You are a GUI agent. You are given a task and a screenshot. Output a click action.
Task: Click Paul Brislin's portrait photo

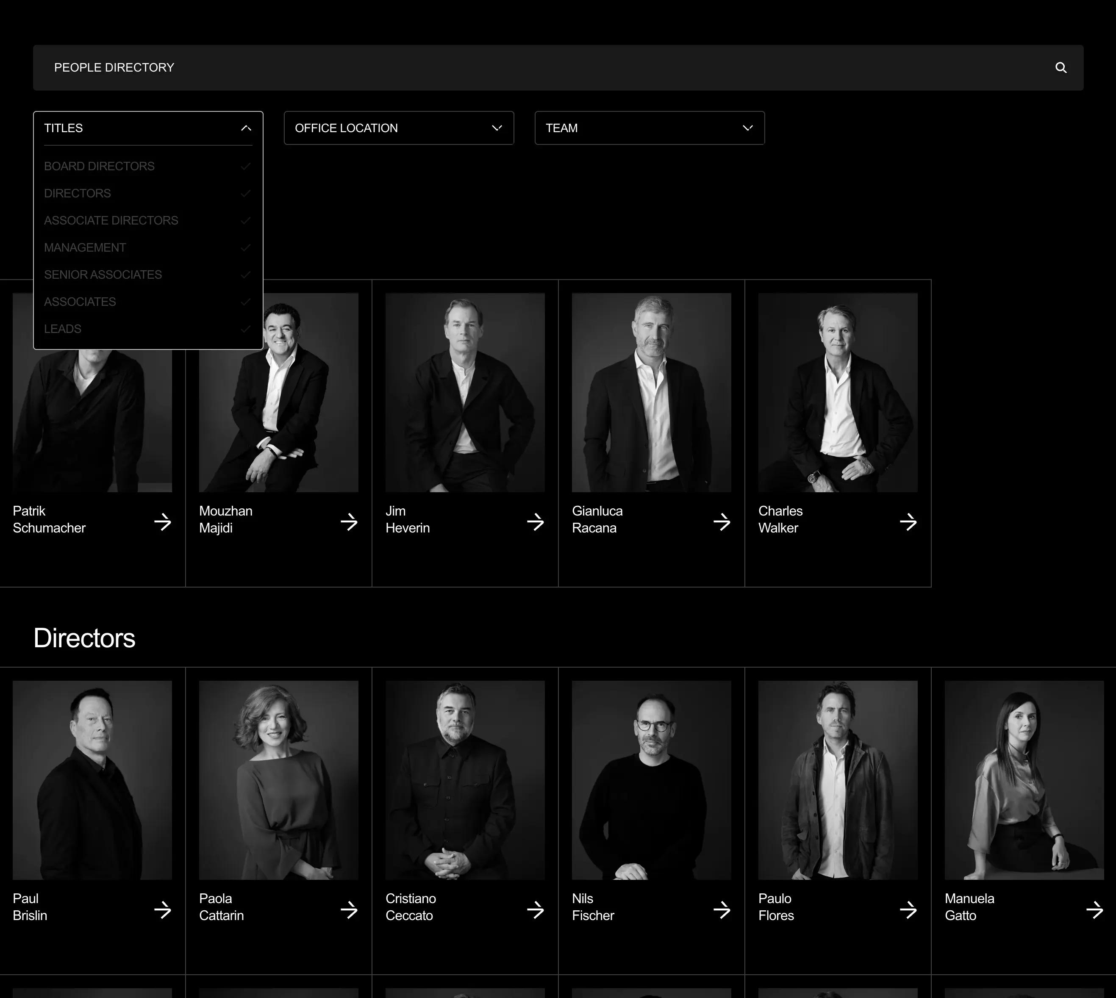[92, 780]
